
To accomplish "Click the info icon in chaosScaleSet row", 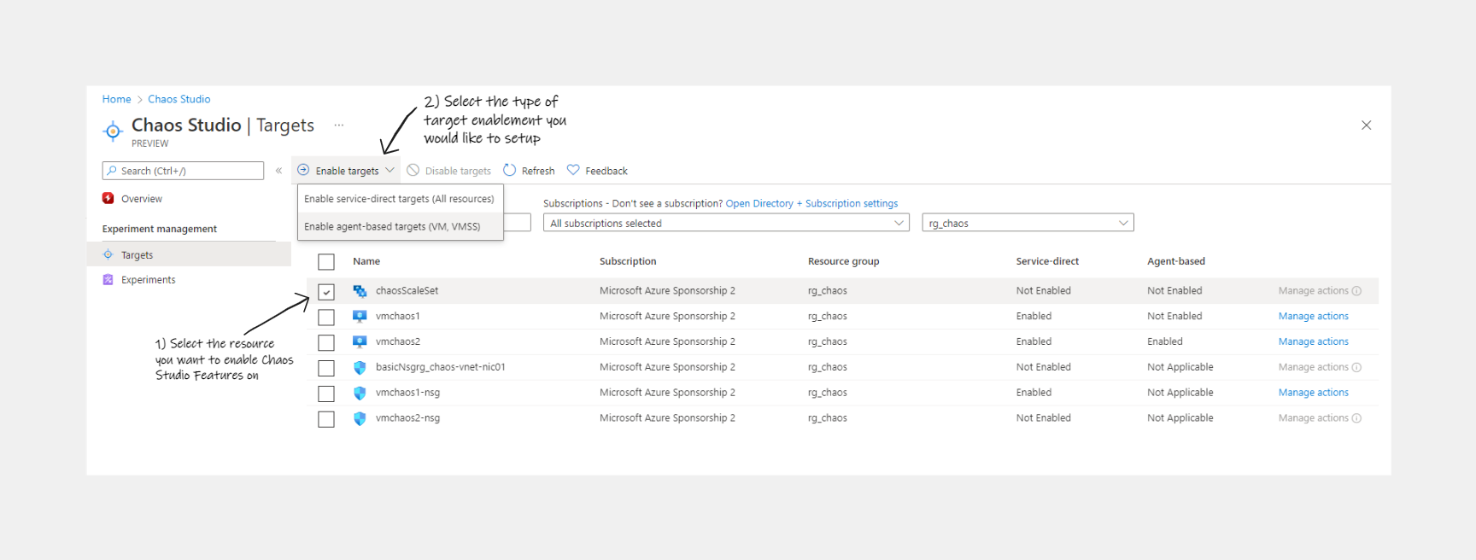I will point(1356,291).
